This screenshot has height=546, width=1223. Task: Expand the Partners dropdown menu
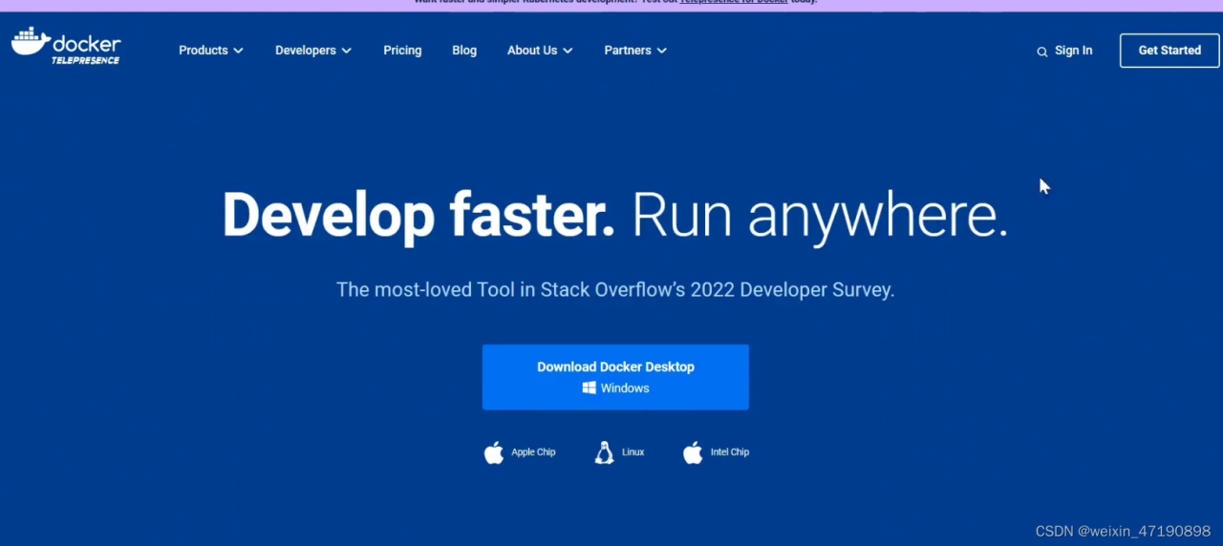coord(635,51)
